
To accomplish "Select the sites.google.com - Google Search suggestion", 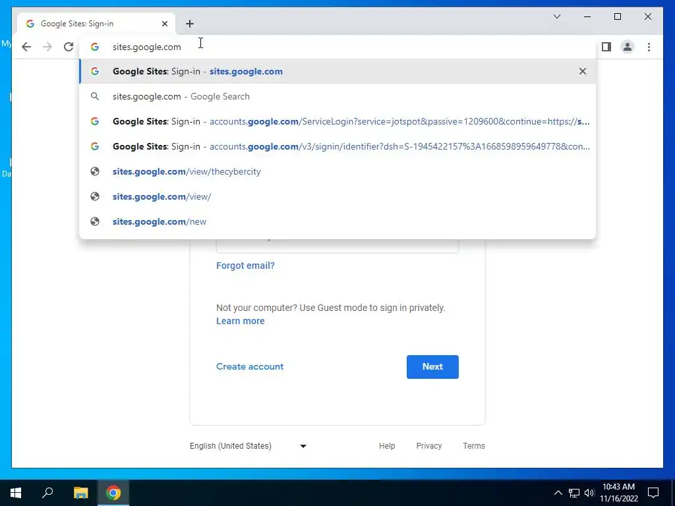I will click(x=338, y=96).
